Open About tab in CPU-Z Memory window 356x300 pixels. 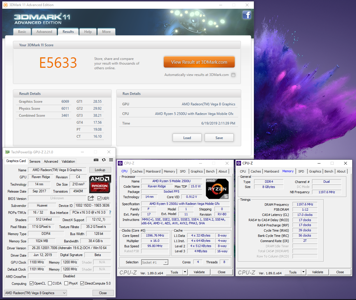point(341,171)
